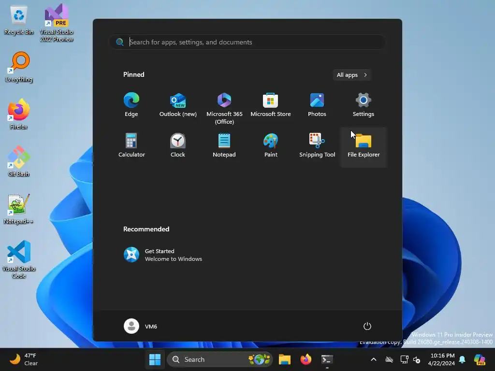Select the Recycle Bin desktop icon
This screenshot has height=371, width=495.
[19, 21]
